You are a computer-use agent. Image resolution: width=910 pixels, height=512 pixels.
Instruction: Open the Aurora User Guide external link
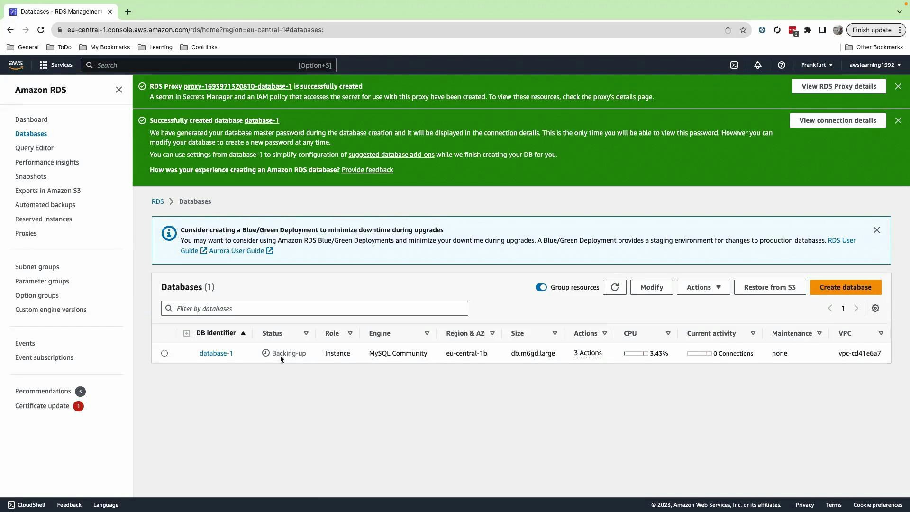point(241,251)
